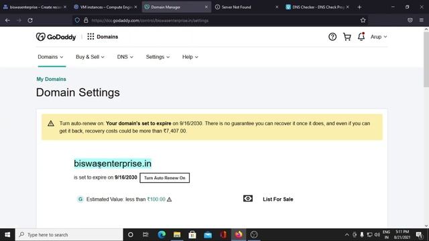The width and height of the screenshot is (429, 241).
Task: Reload the current page
Action: [x=30, y=20]
